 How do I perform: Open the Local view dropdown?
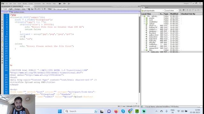pos(171,10)
